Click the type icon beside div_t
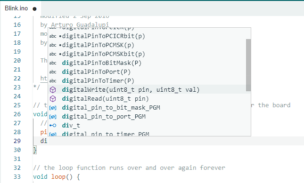Image resolution: width=304 pixels, height=183 pixels. pyautogui.click(x=53, y=126)
